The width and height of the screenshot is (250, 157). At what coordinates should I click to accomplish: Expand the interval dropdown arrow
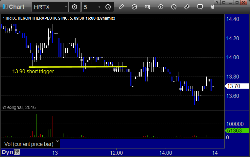pos(99,7)
